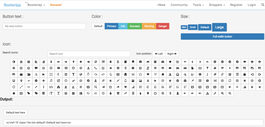Select the bell icon

[x=111, y=62]
